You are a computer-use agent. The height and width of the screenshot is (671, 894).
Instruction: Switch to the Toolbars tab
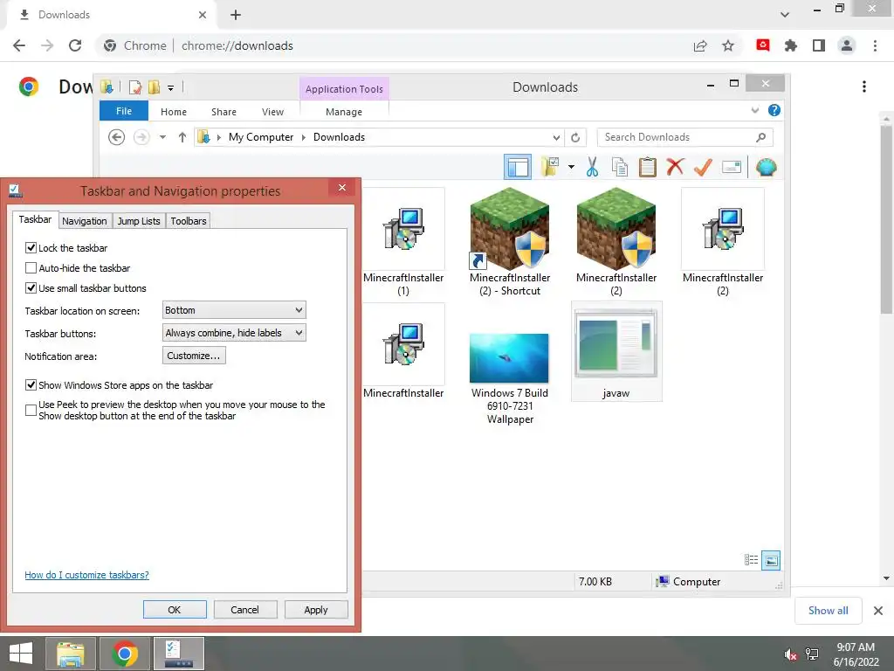pos(189,221)
